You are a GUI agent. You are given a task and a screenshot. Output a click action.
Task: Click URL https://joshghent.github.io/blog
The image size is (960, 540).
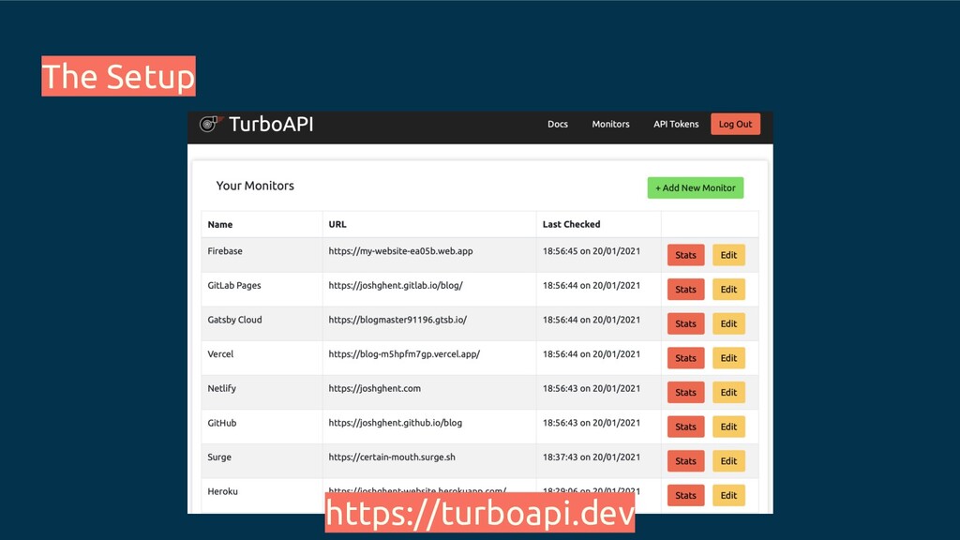[395, 423]
